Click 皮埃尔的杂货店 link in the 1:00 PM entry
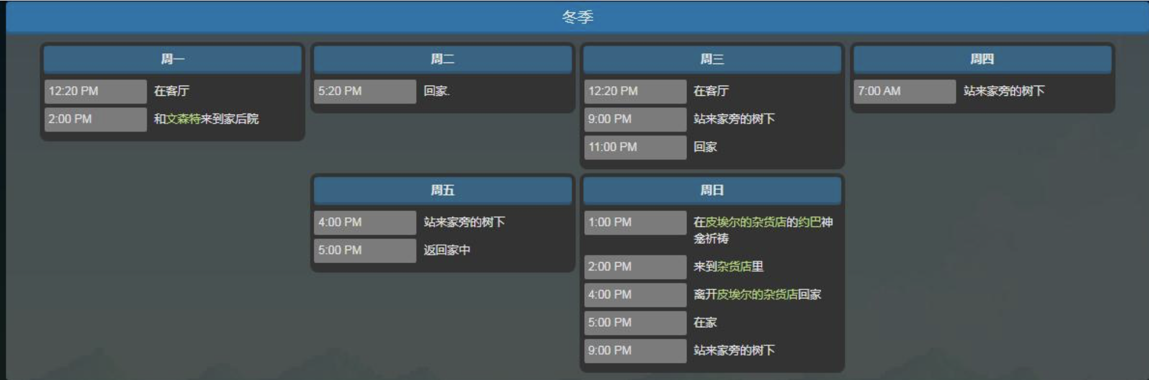Viewport: 1149px width, 380px height. pos(746,222)
